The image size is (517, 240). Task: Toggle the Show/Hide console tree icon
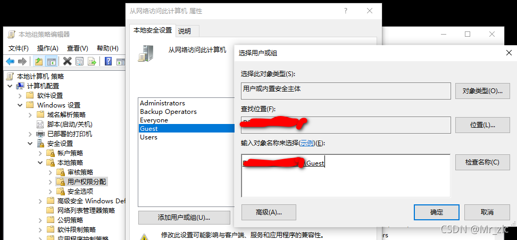click(x=52, y=61)
